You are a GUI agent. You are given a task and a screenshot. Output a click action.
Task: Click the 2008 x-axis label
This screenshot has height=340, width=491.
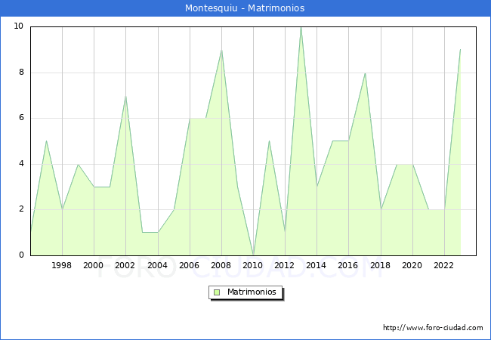(221, 265)
